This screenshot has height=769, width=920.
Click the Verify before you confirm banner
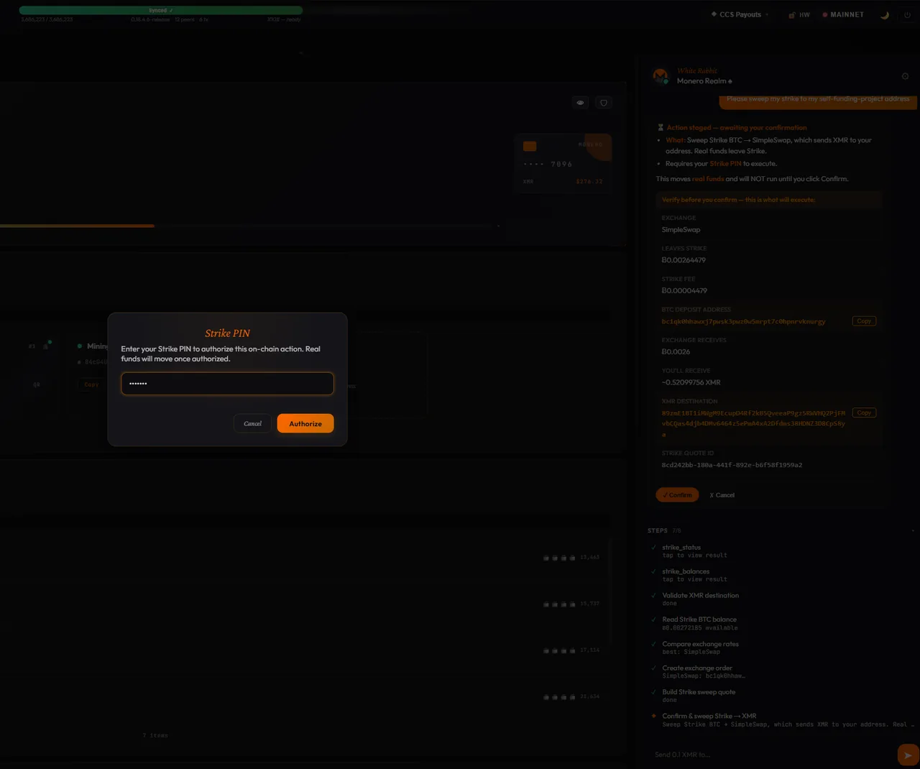tap(768, 200)
